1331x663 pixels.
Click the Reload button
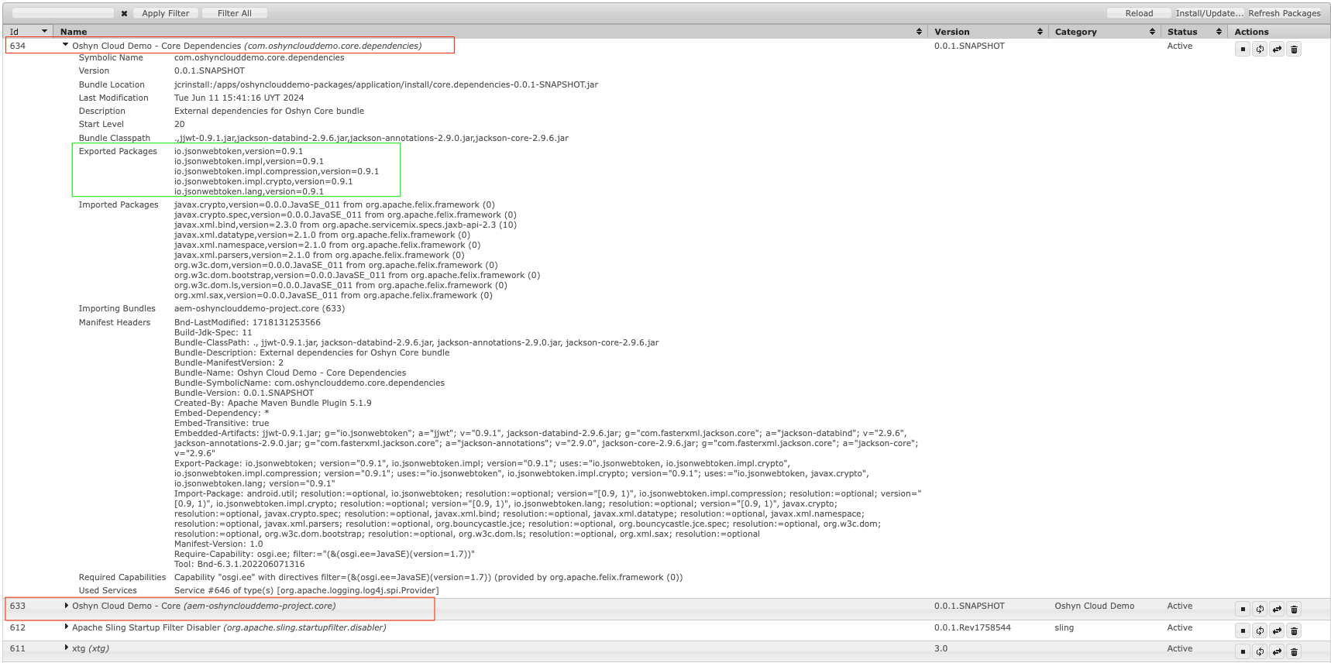(x=1139, y=13)
